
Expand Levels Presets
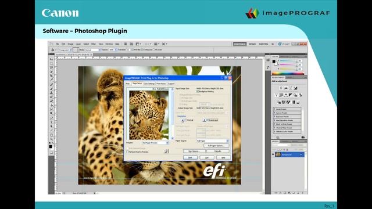pyautogui.click(x=274, y=109)
